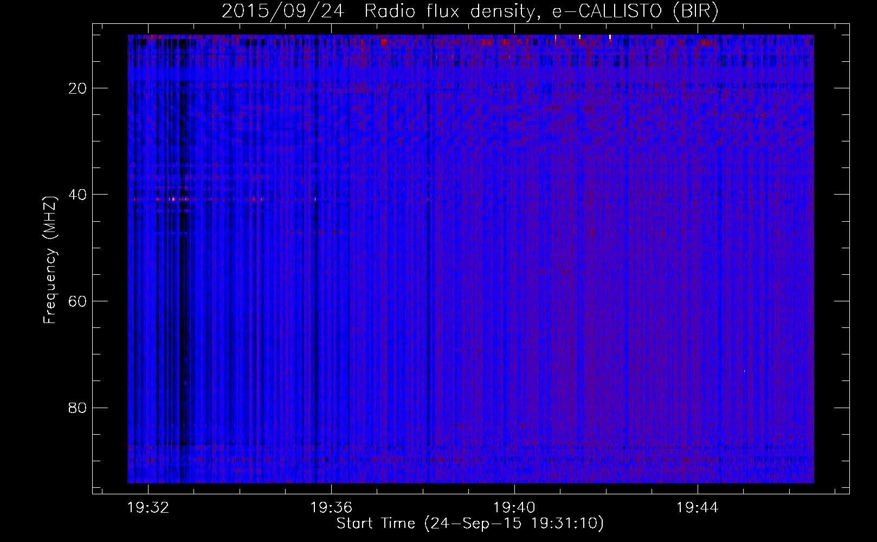Viewport: 877px width, 542px height.
Task: Click the 19:32 time tick label
Action: click(148, 507)
